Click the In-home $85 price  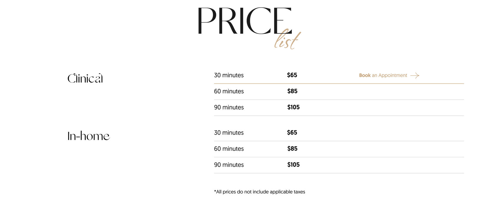tap(292, 149)
